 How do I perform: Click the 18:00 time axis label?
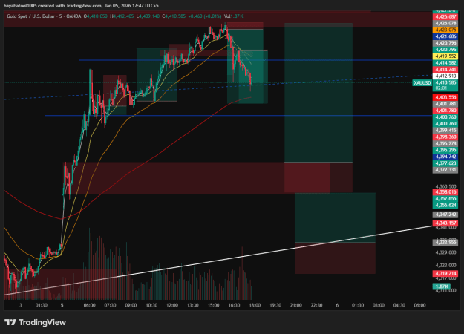click(255, 305)
